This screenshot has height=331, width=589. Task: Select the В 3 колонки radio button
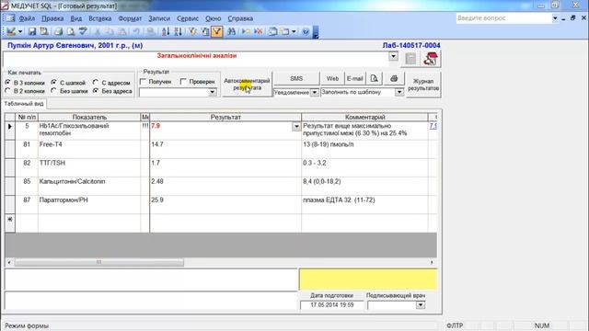pyautogui.click(x=8, y=82)
